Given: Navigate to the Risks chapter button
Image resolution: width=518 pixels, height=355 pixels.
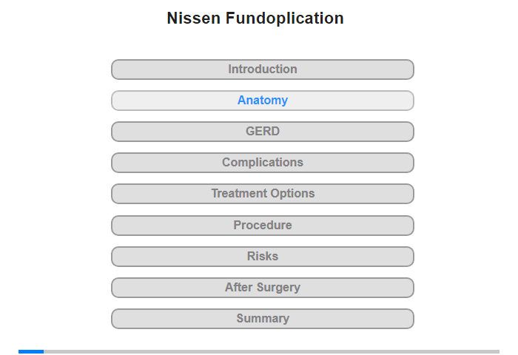Looking at the screenshot, I should pos(263,256).
